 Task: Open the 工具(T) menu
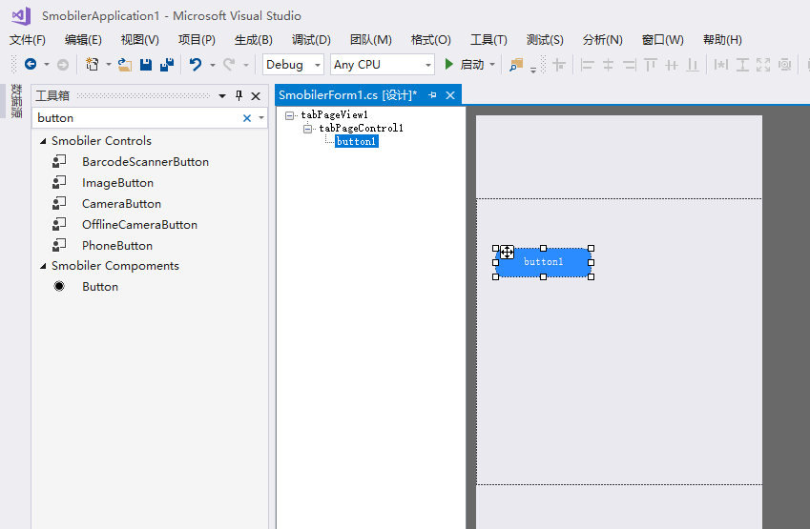488,40
